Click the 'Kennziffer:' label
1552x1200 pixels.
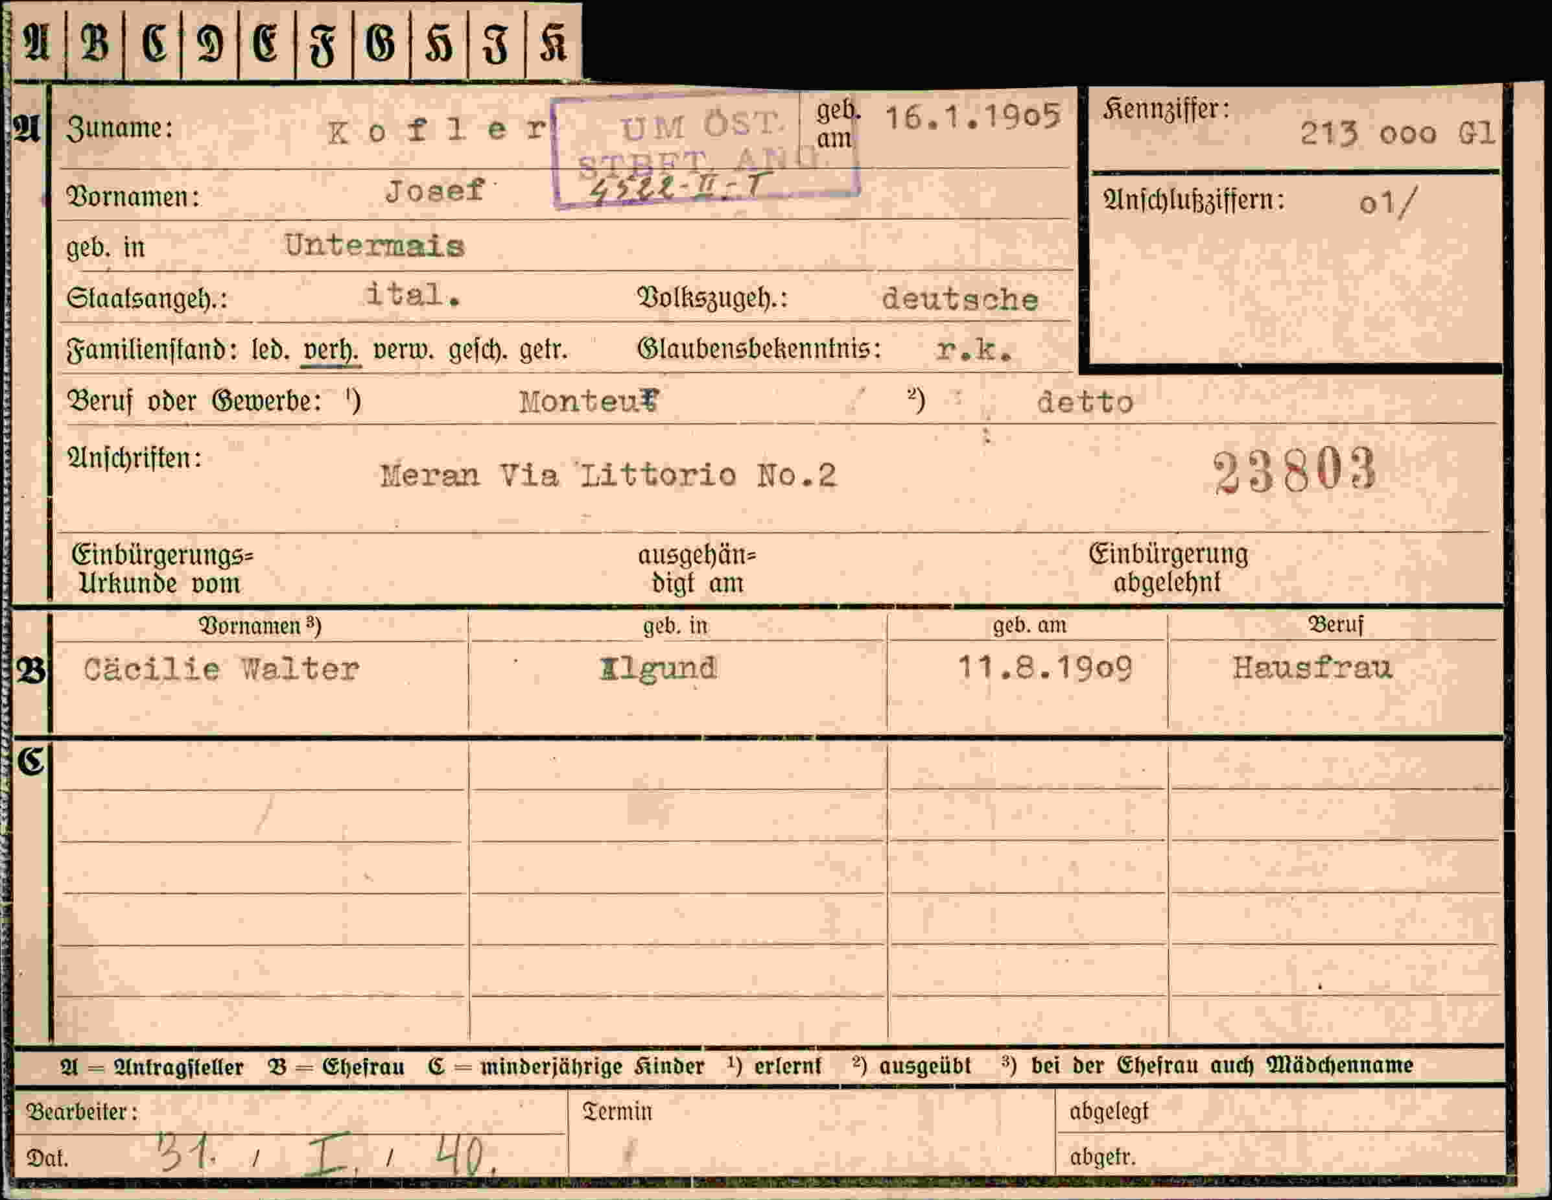click(x=1166, y=110)
